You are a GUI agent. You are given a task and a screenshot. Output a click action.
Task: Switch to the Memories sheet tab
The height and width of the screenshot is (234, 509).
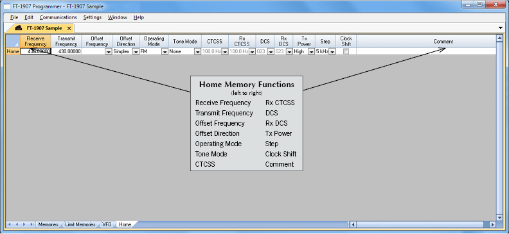coord(48,224)
